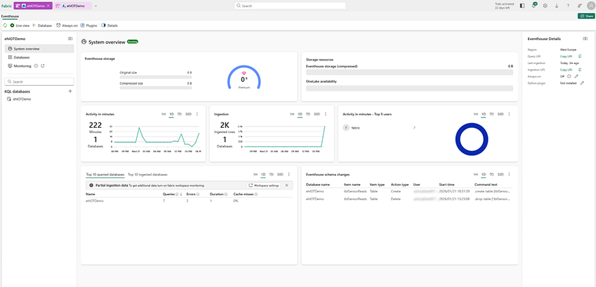This screenshot has width=596, height=287.
Task: Set Activity in minutes range to 30D
Action: [x=189, y=114]
